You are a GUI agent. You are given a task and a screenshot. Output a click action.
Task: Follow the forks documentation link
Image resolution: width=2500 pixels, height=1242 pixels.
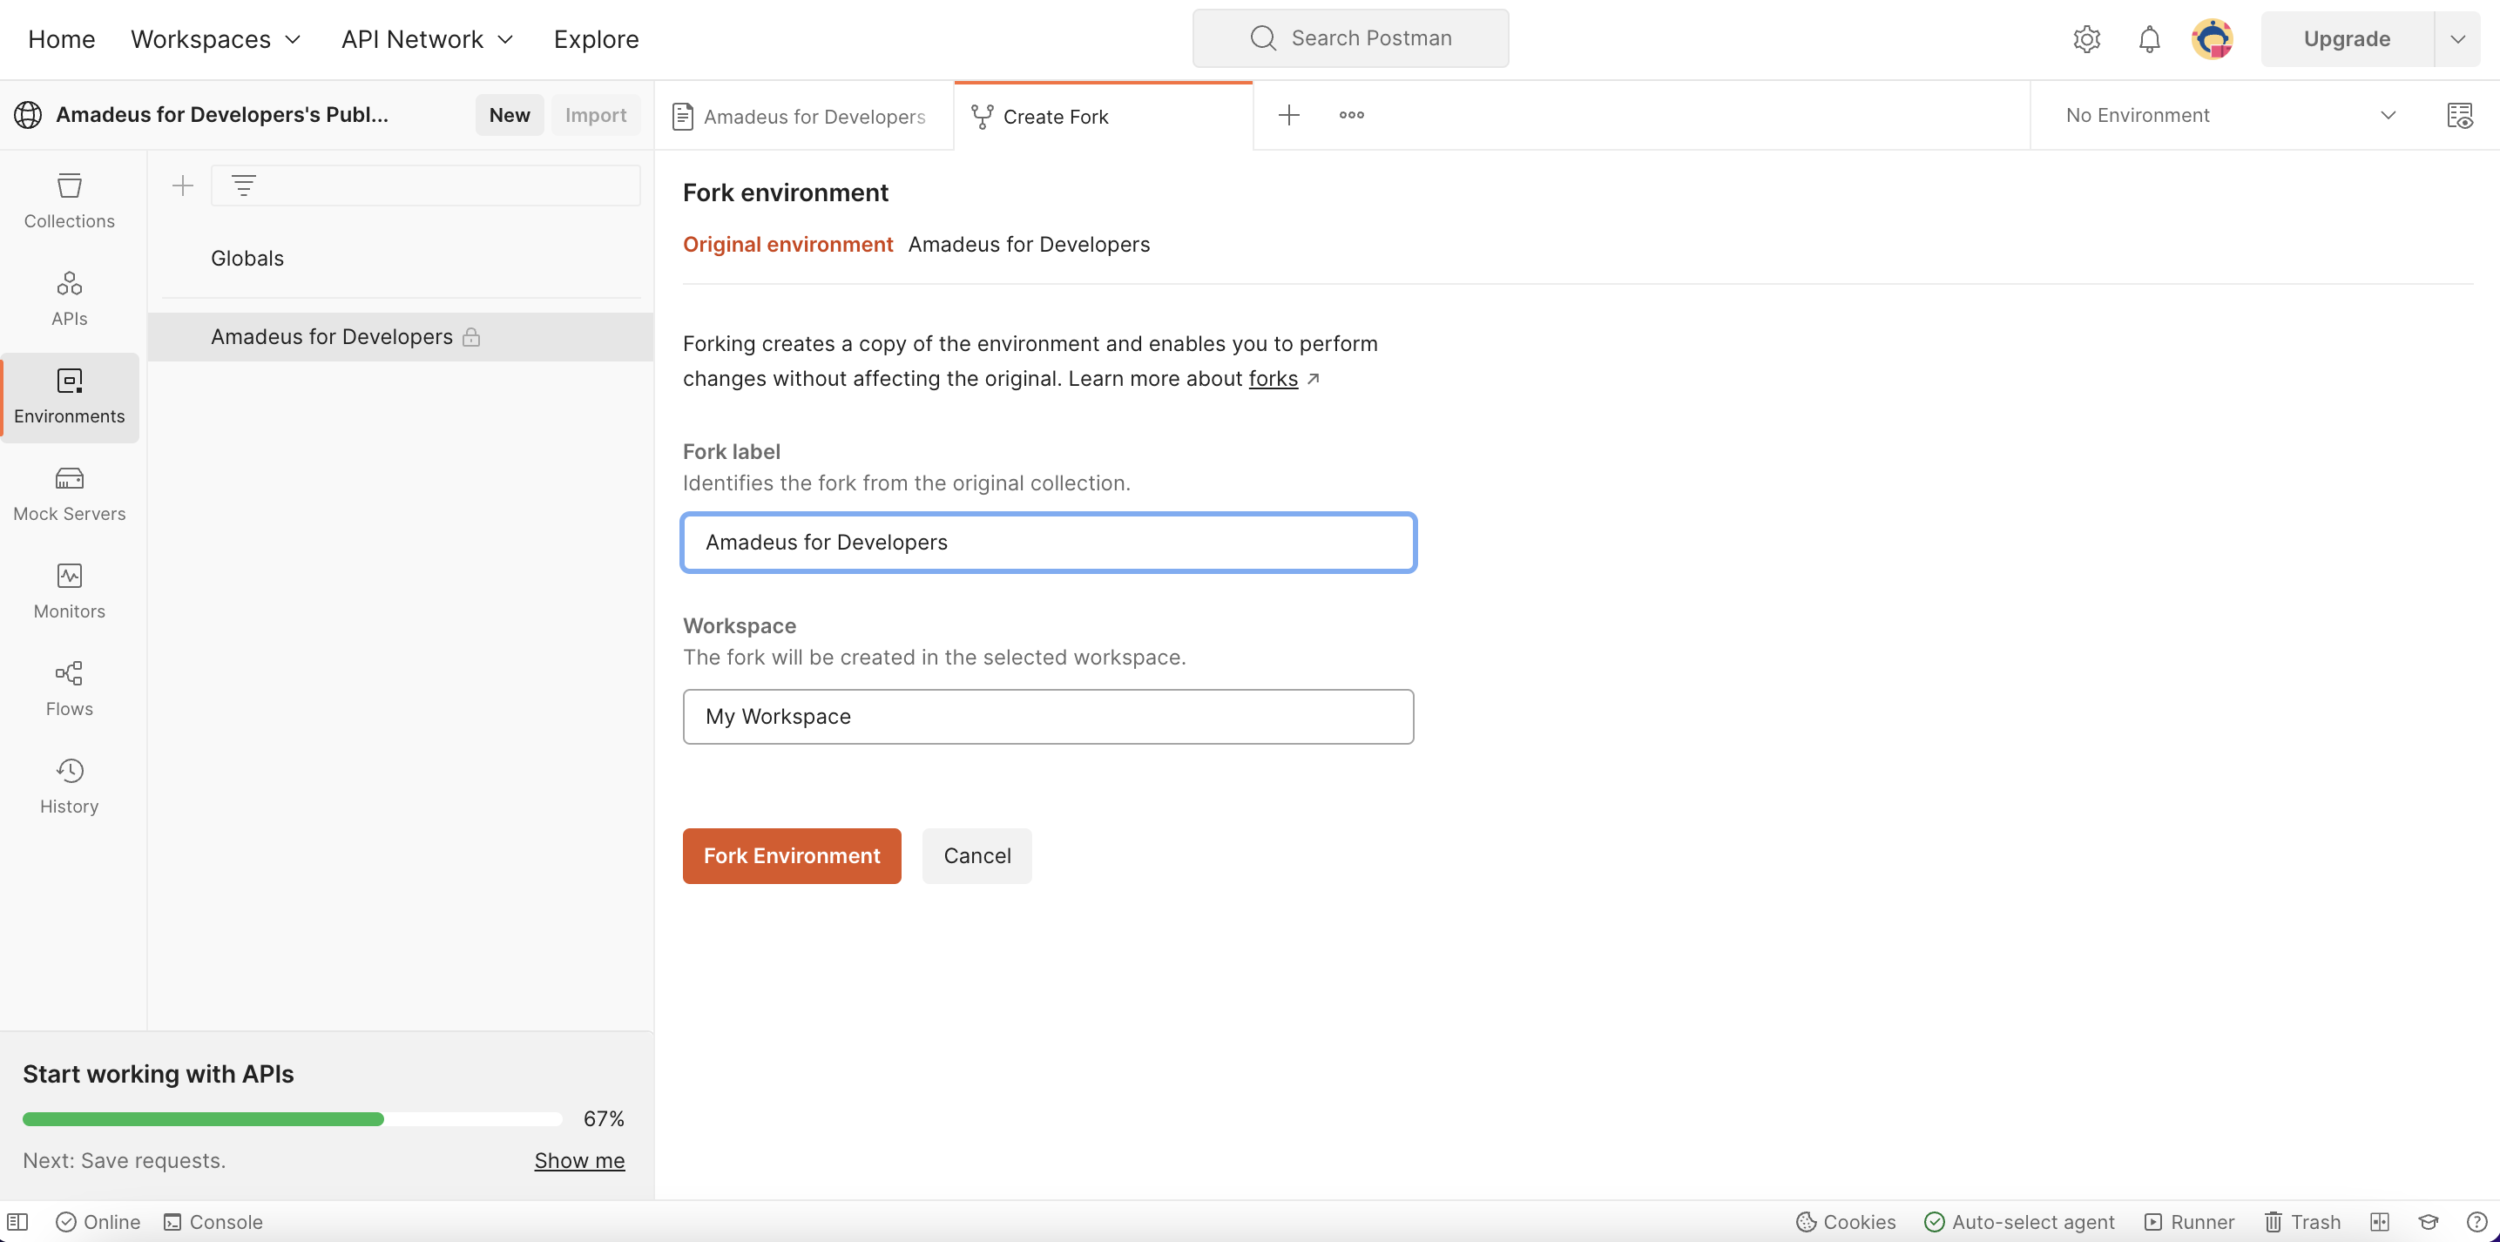(x=1273, y=378)
